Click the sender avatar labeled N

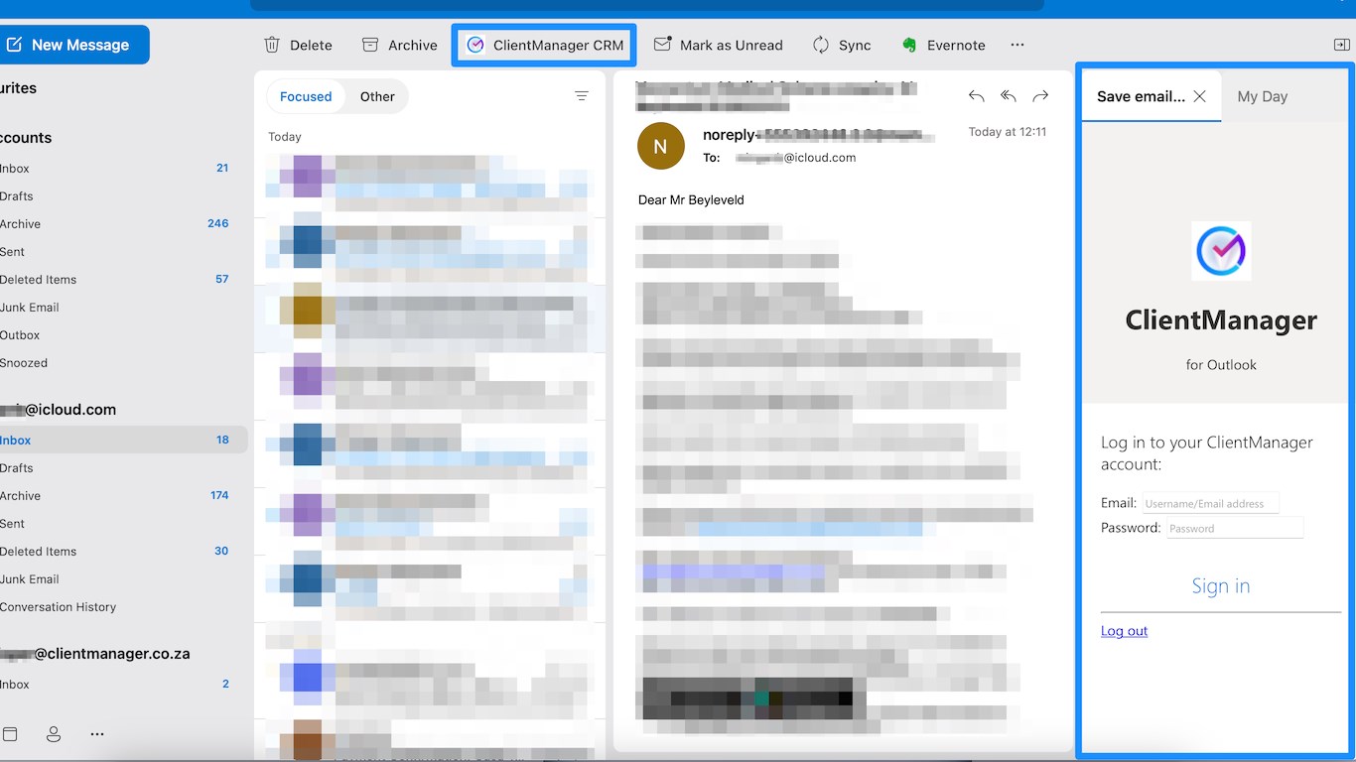pyautogui.click(x=661, y=147)
